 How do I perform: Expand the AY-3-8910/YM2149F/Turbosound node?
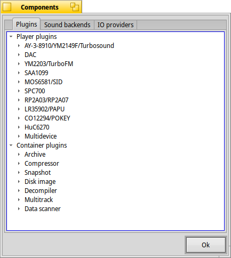(19, 46)
